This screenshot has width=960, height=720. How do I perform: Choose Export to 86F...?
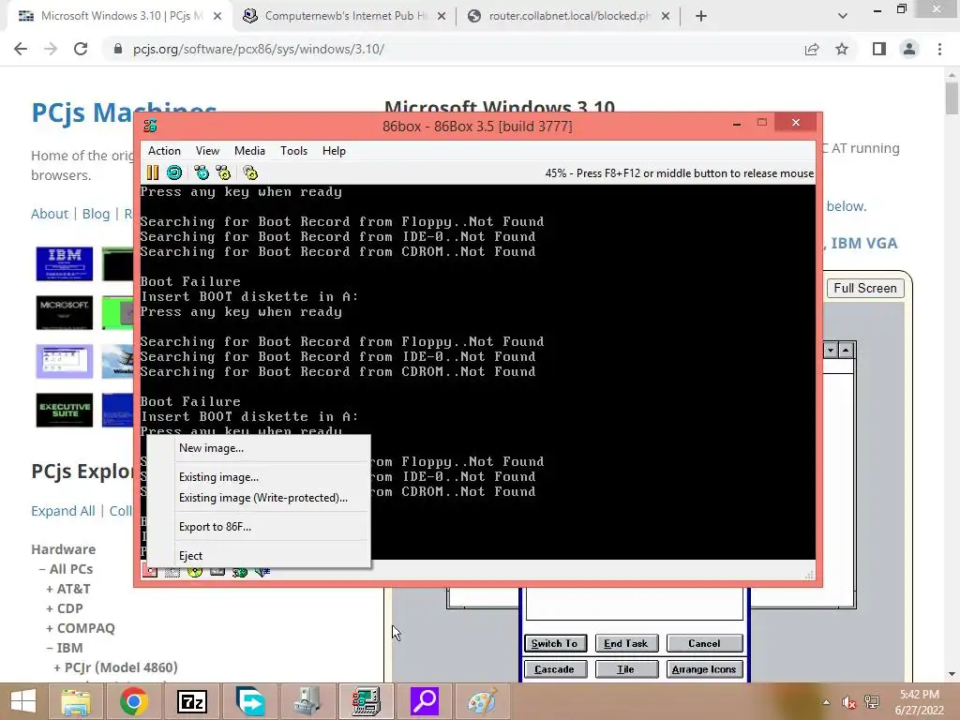coord(257,527)
